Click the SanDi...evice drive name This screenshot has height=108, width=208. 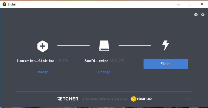pos(96,61)
